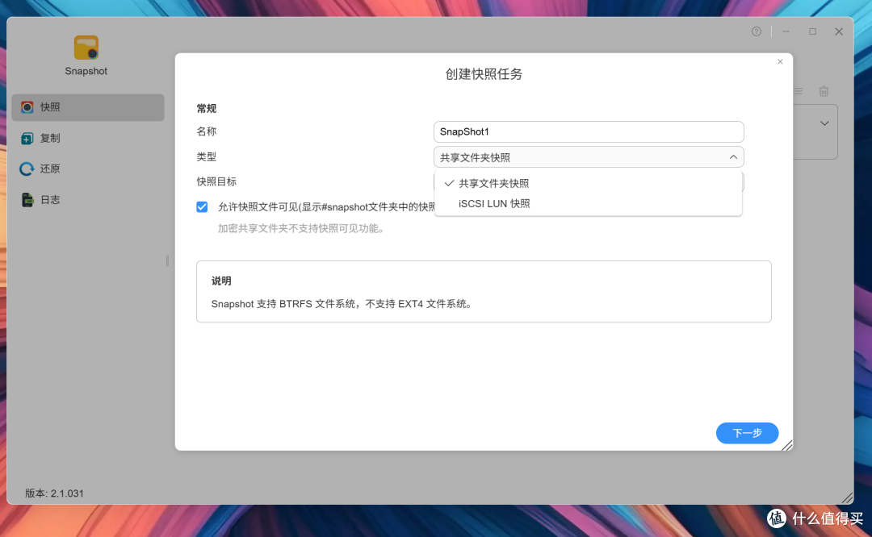Select the 快照 camera icon in sidebar
The width and height of the screenshot is (872, 537).
(x=27, y=107)
